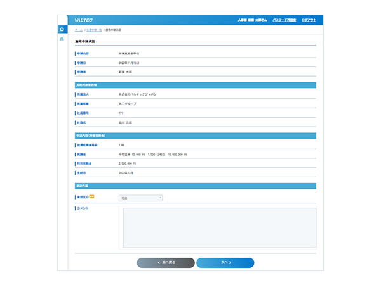This screenshot has height=285, width=381.
Task: Log out using the ログアウト link
Action: click(312, 20)
